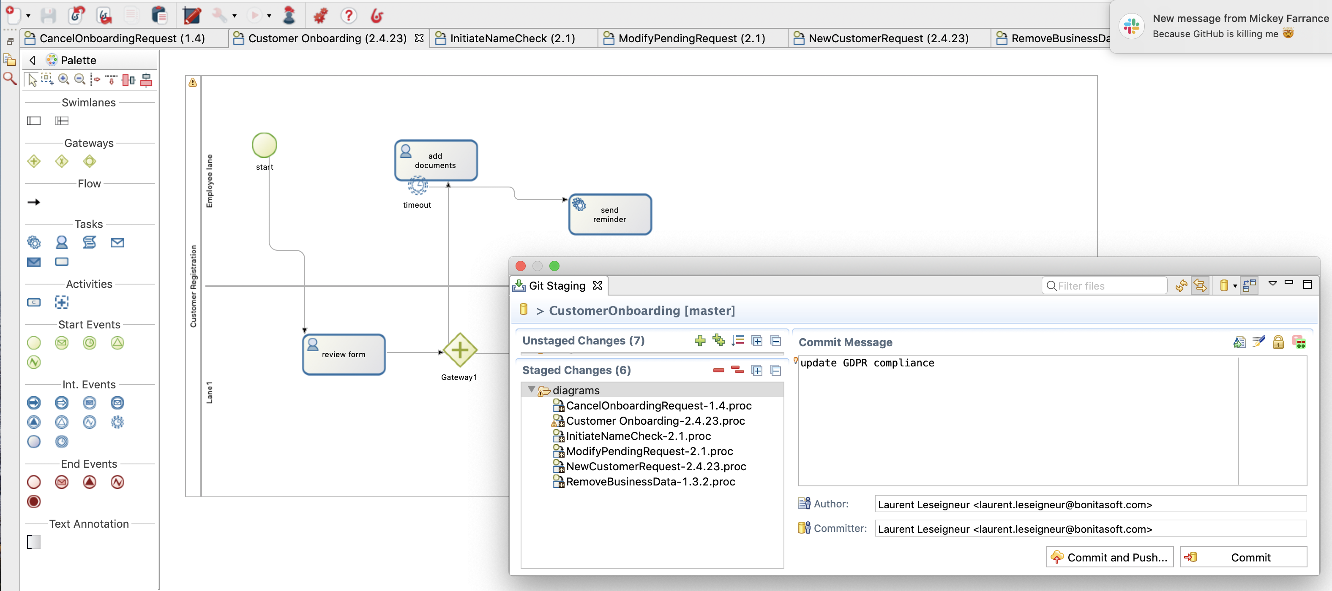Image resolution: width=1332 pixels, height=591 pixels.
Task: Open the Run button dropdown arrow
Action: 269,16
